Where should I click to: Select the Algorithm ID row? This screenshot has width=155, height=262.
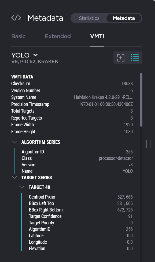[x=77, y=152]
